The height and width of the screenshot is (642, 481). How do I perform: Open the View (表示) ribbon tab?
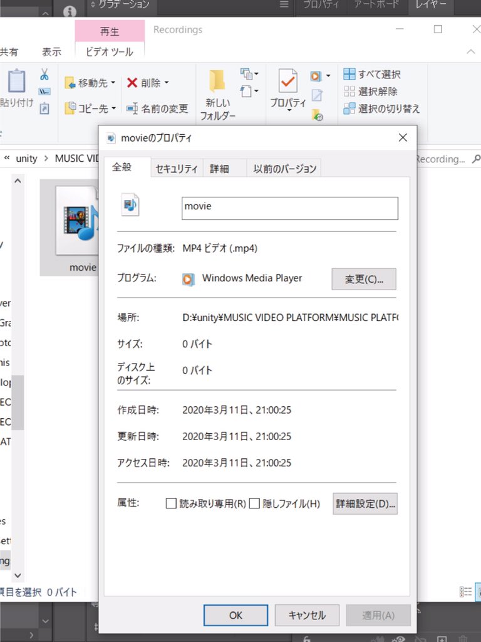coord(51,51)
